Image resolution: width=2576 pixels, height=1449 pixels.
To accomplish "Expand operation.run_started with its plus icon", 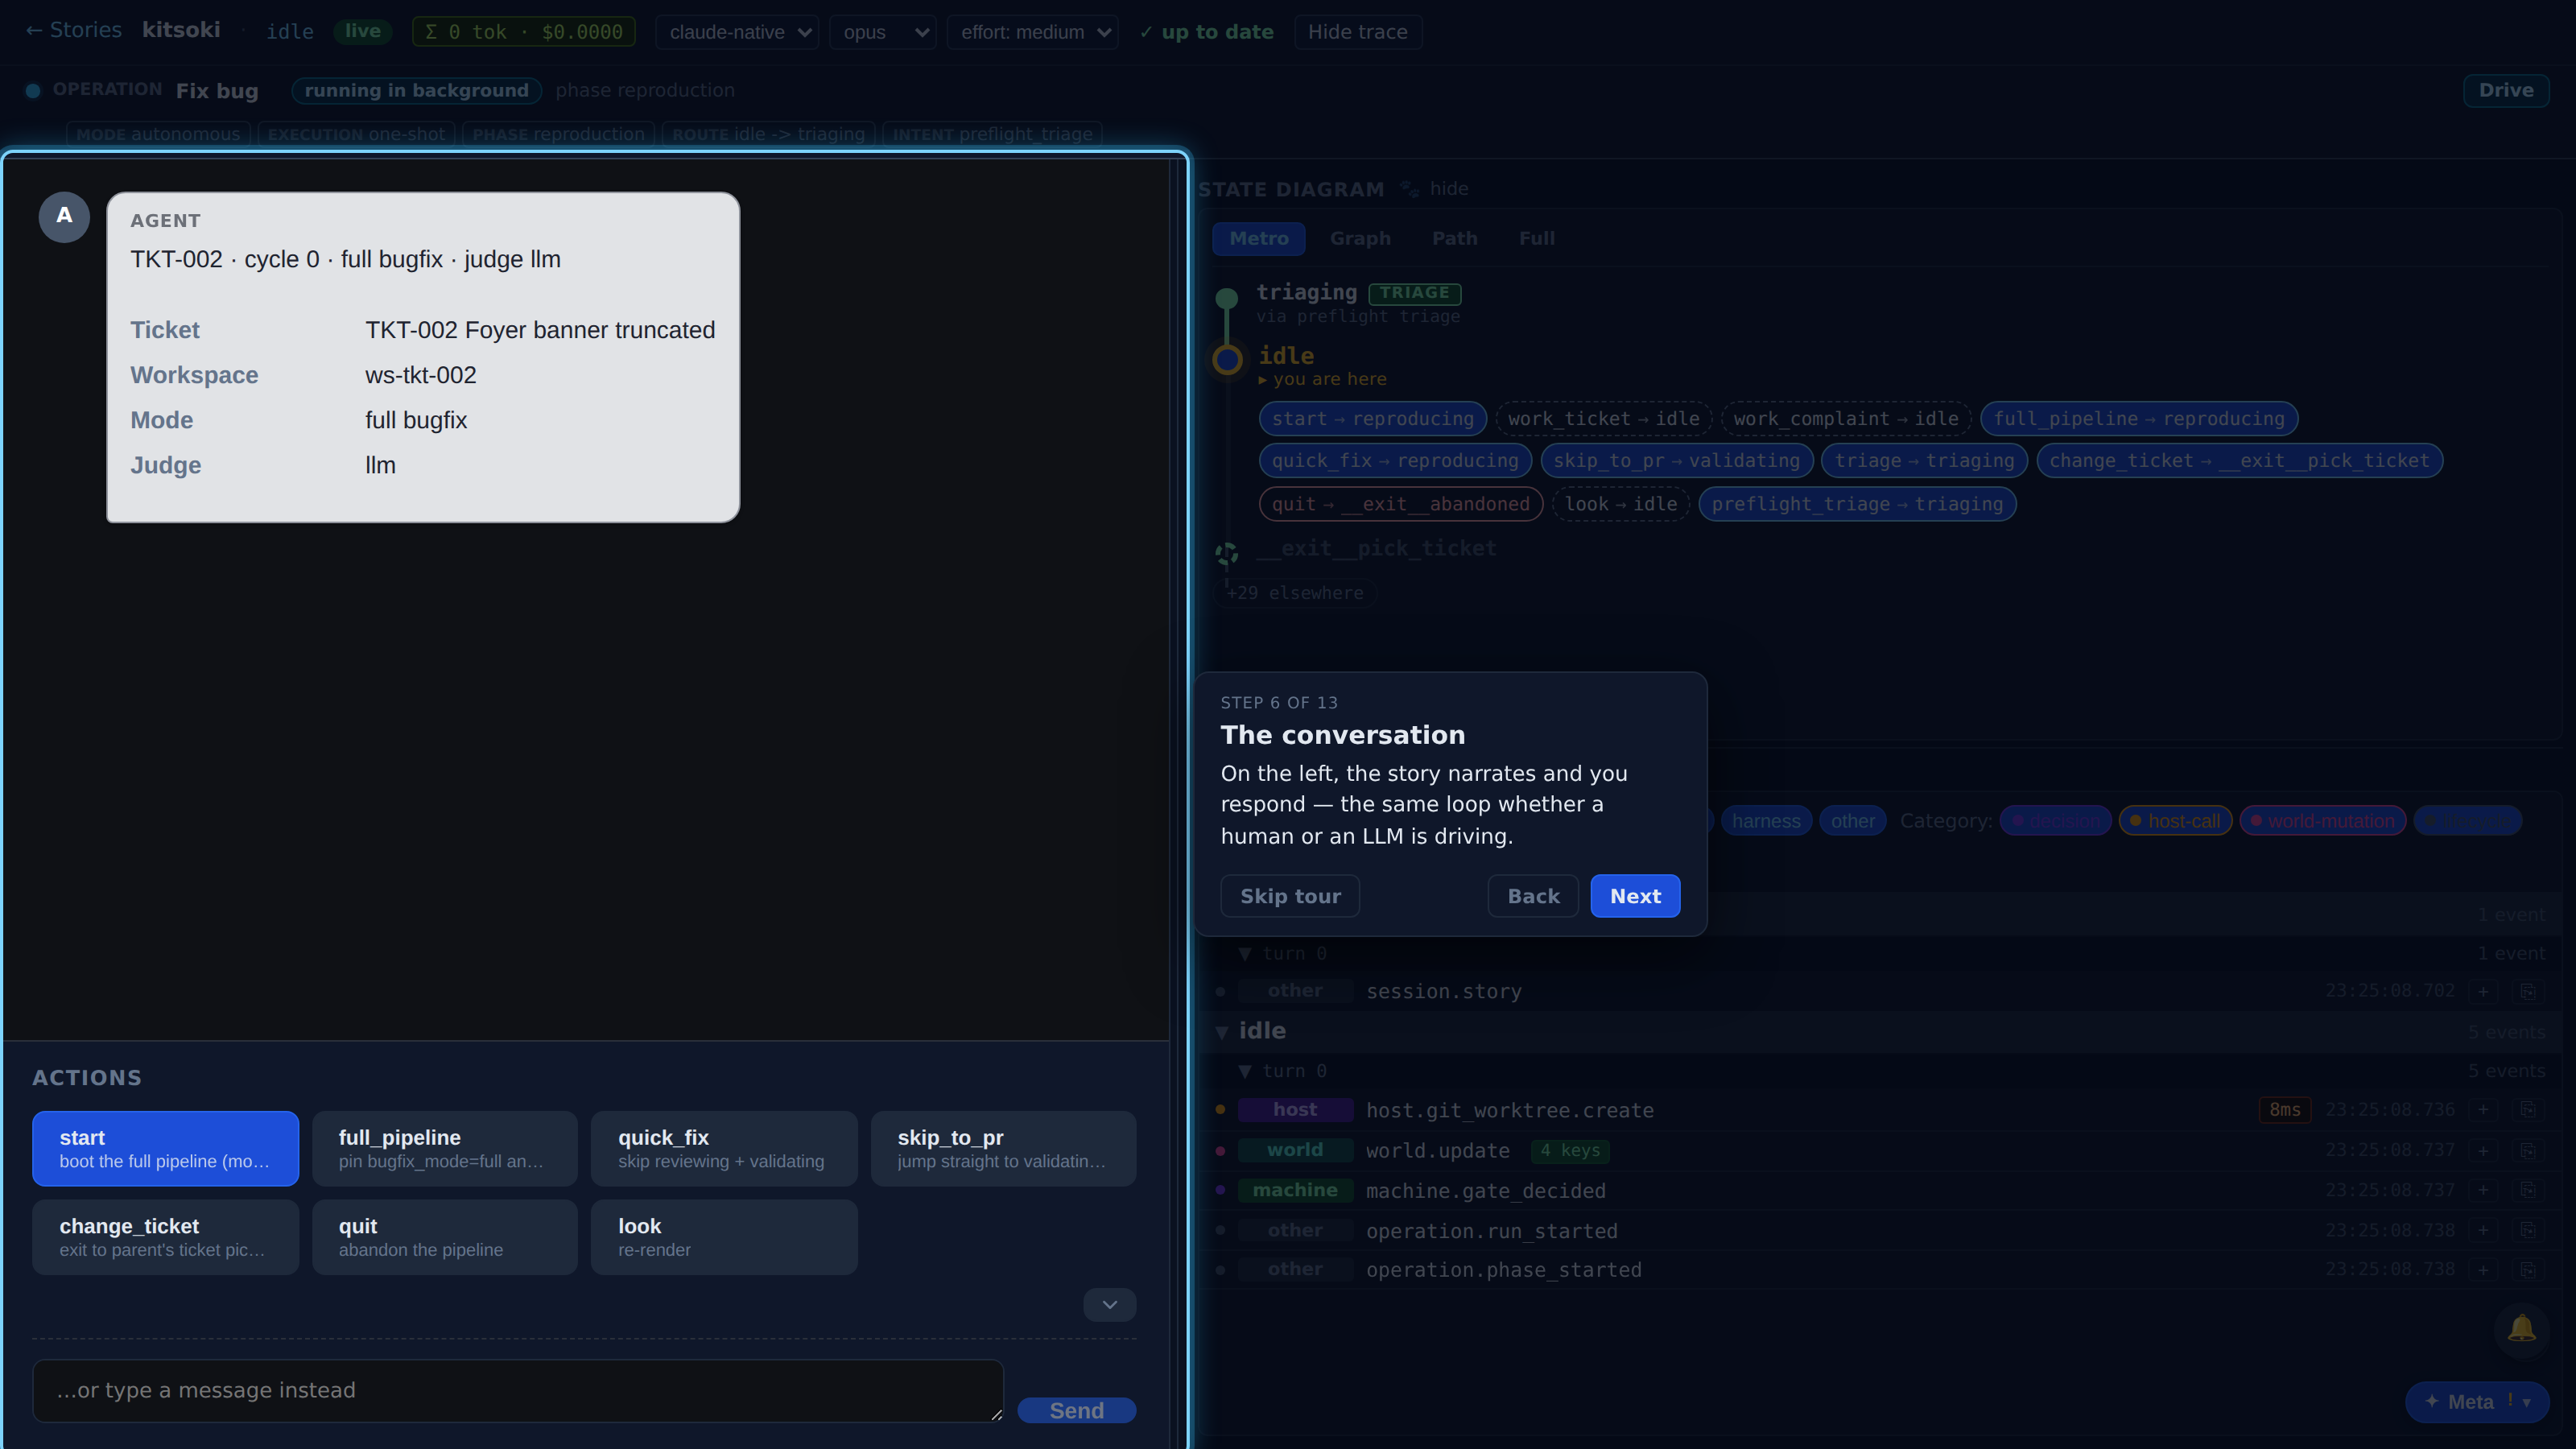I will [2483, 1230].
